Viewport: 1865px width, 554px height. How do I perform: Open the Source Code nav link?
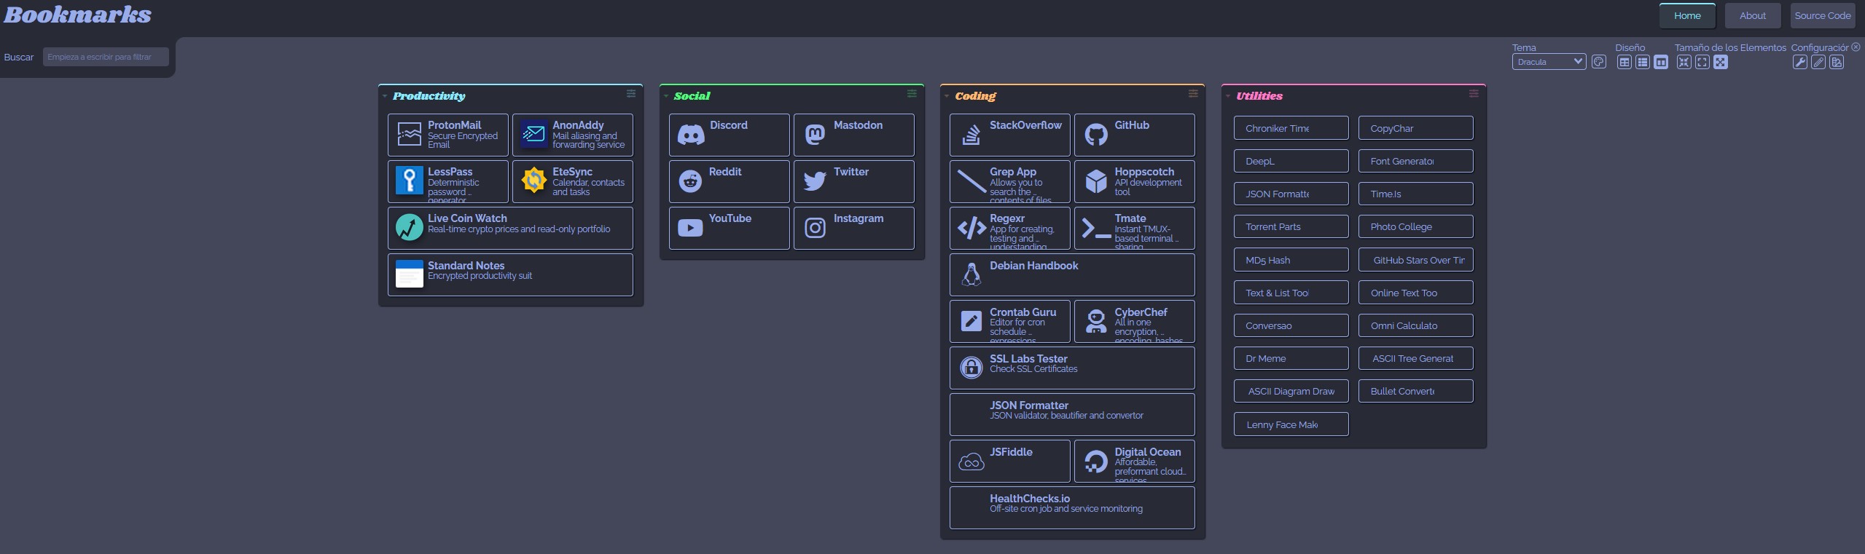point(1822,15)
